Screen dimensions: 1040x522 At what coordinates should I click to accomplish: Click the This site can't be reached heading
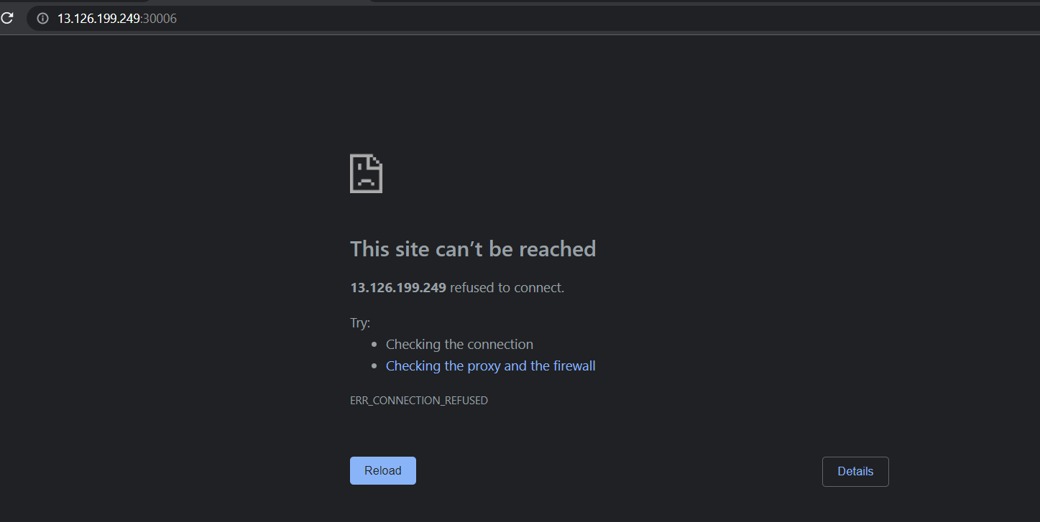point(473,249)
